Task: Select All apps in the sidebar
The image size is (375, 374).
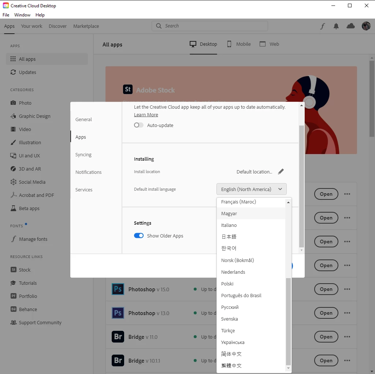Action: [47, 59]
